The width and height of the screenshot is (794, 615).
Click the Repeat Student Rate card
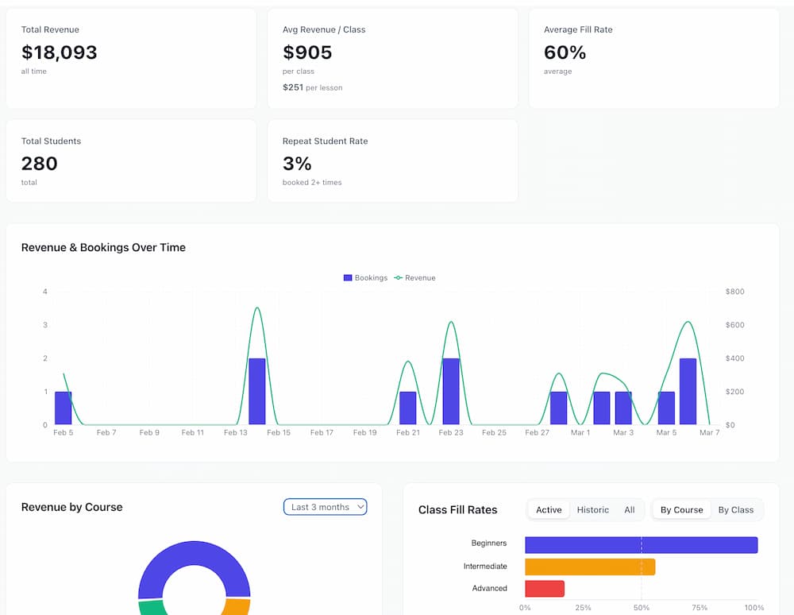(x=392, y=160)
